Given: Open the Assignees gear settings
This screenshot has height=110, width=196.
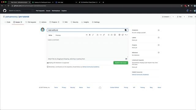Looking at the screenshot, I should (159, 30).
